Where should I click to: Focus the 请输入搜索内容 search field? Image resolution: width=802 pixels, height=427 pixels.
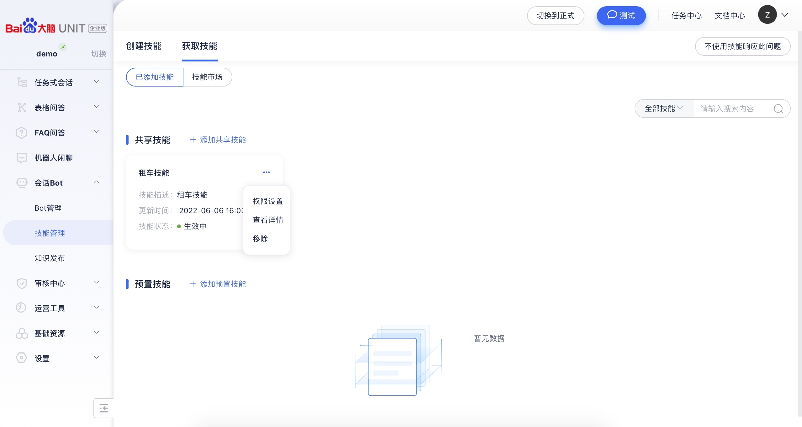[x=734, y=109]
